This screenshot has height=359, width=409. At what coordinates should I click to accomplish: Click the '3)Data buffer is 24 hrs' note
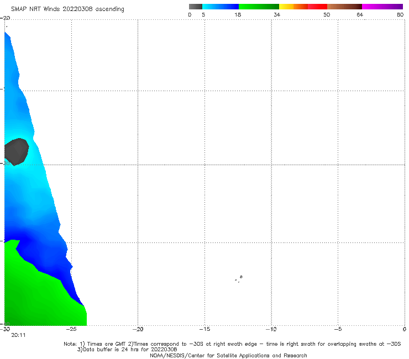127,350
